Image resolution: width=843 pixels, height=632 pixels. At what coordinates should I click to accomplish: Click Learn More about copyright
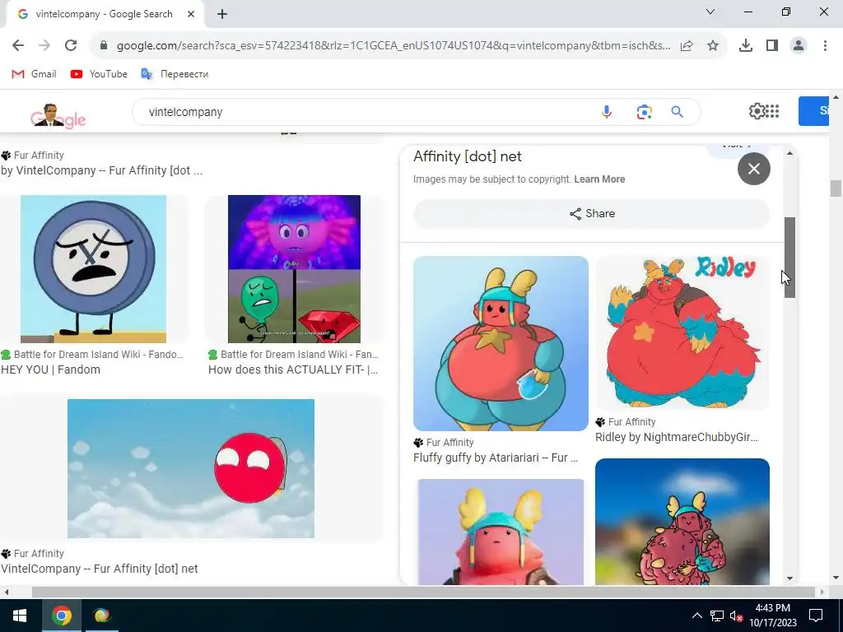click(x=599, y=179)
